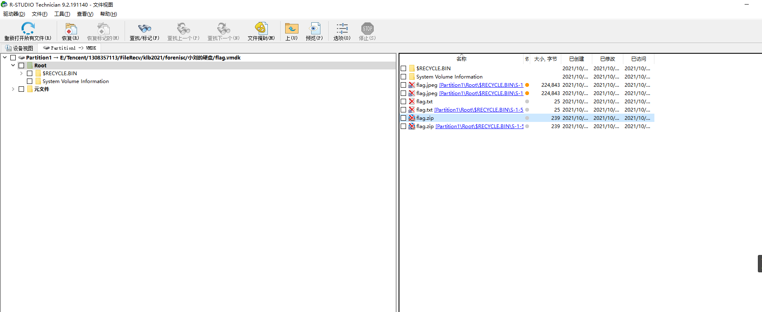The height and width of the screenshot is (312, 762).
Task: Click the Up (上) folder icon
Action: point(291,29)
